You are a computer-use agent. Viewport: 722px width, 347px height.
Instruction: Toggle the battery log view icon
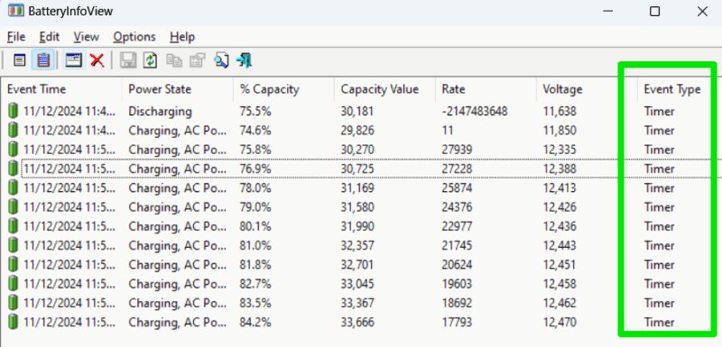[x=43, y=60]
